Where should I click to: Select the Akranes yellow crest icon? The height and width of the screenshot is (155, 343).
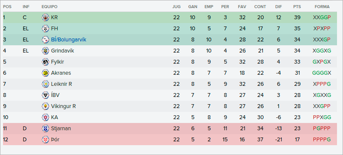(x=45, y=73)
